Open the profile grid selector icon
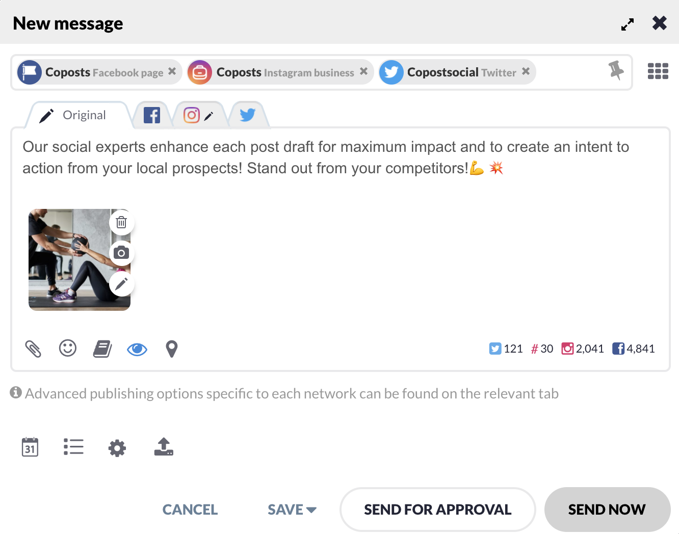Screen dimensions: 679x534 [x=658, y=71]
